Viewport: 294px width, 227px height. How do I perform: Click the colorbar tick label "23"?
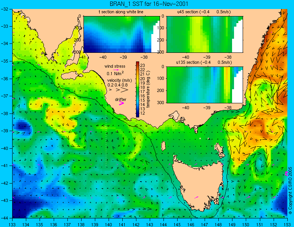[x=143, y=65]
